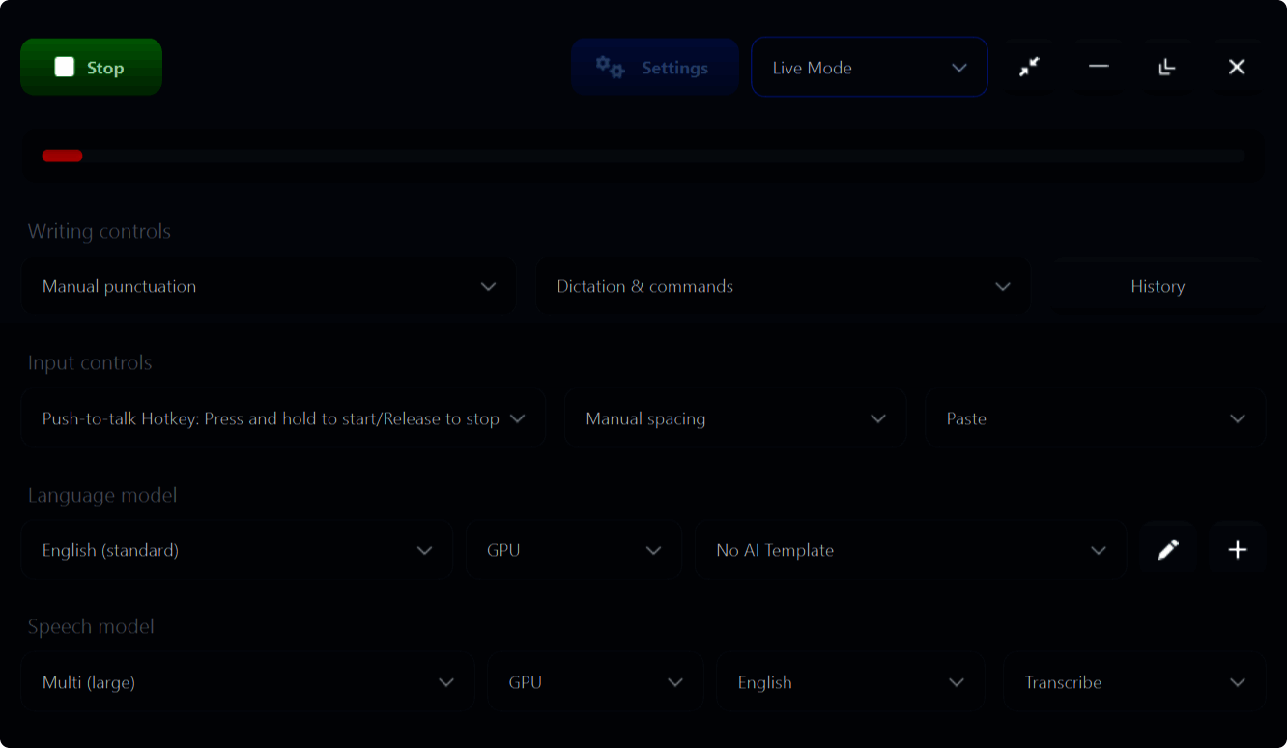Viewport: 1287px width, 748px height.
Task: Open the Push-to-talk Hotkey dropdown
Action: tap(282, 418)
